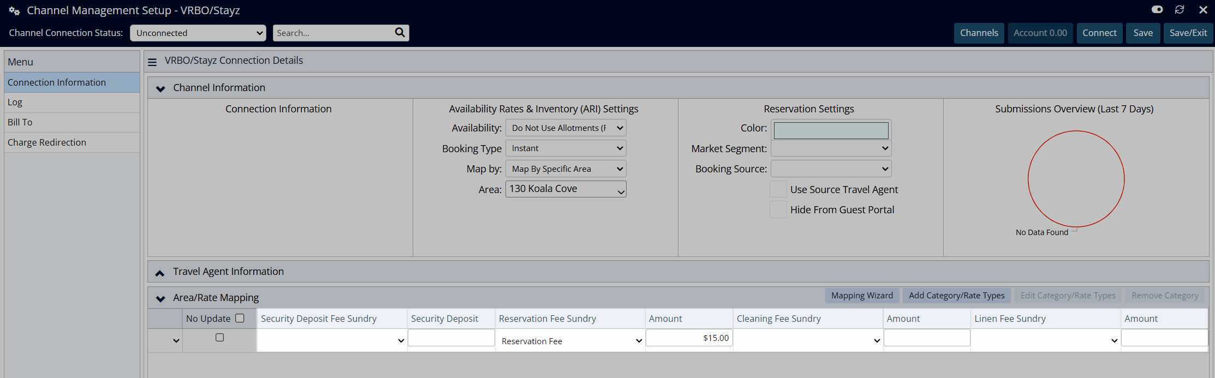Enable Use Source Travel Agent checkbox
Screen dimensions: 1215x378
(x=778, y=189)
